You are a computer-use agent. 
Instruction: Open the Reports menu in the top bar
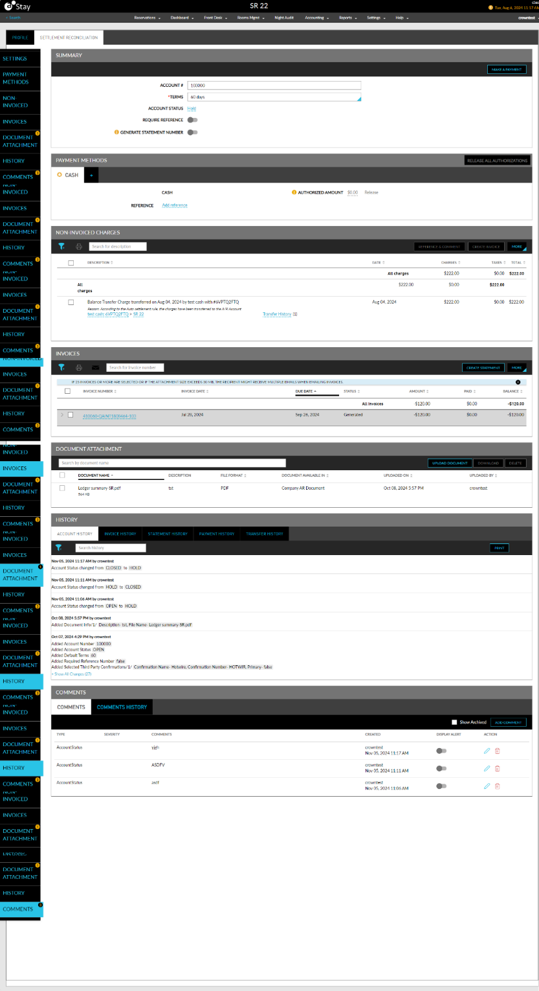346,18
